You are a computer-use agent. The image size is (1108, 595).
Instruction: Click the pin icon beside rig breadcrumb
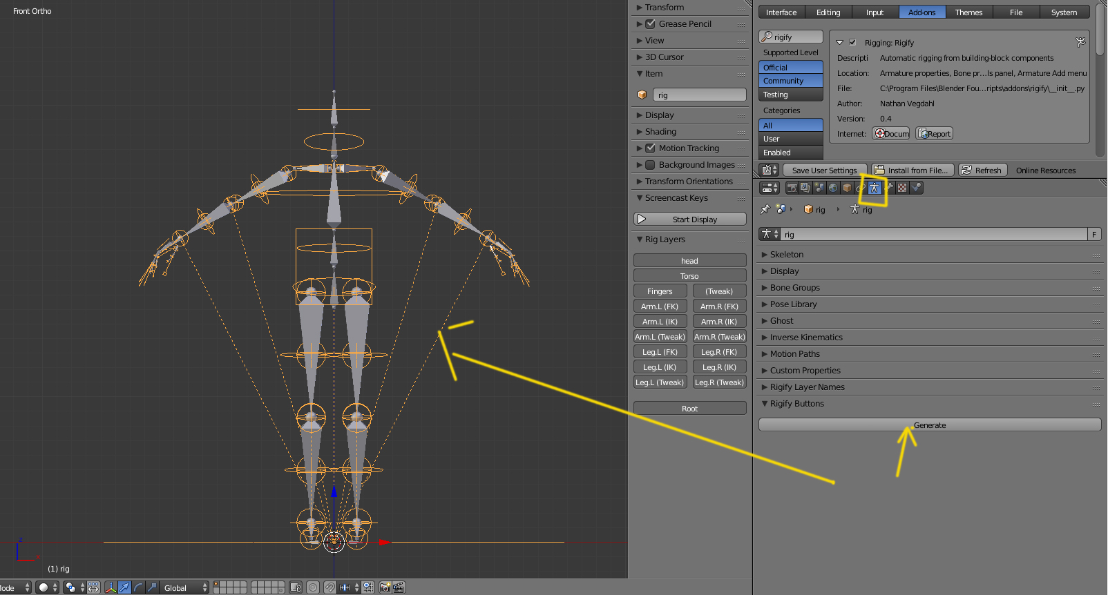[x=765, y=209]
